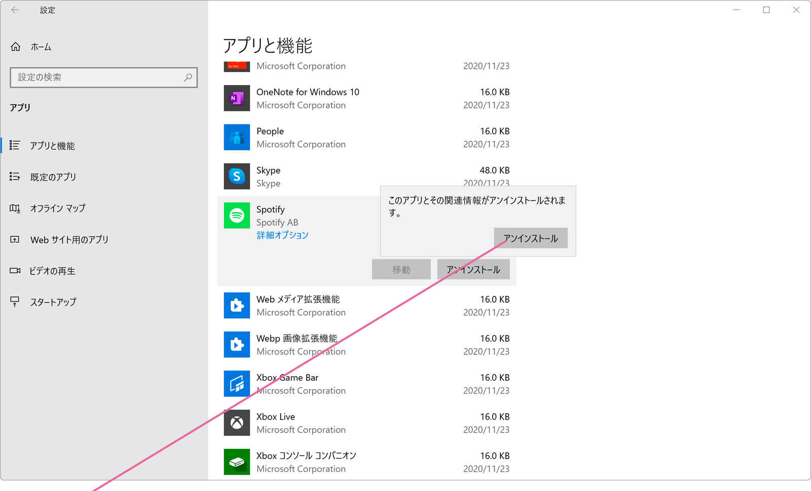The image size is (811, 491).
Task: Open Spotify 詳細オプション link
Action: click(x=282, y=235)
